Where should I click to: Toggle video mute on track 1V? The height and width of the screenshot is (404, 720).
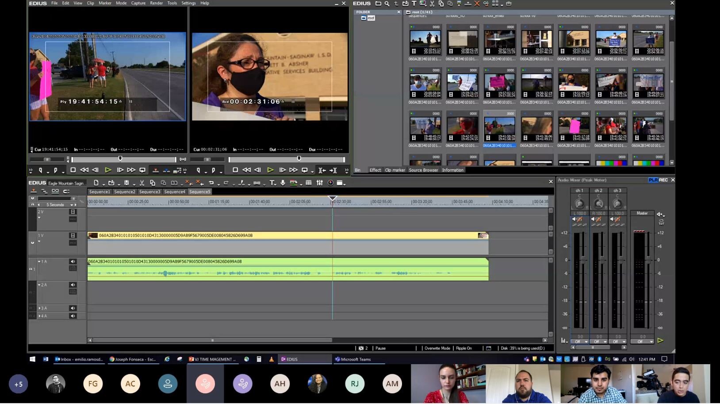pos(73,235)
